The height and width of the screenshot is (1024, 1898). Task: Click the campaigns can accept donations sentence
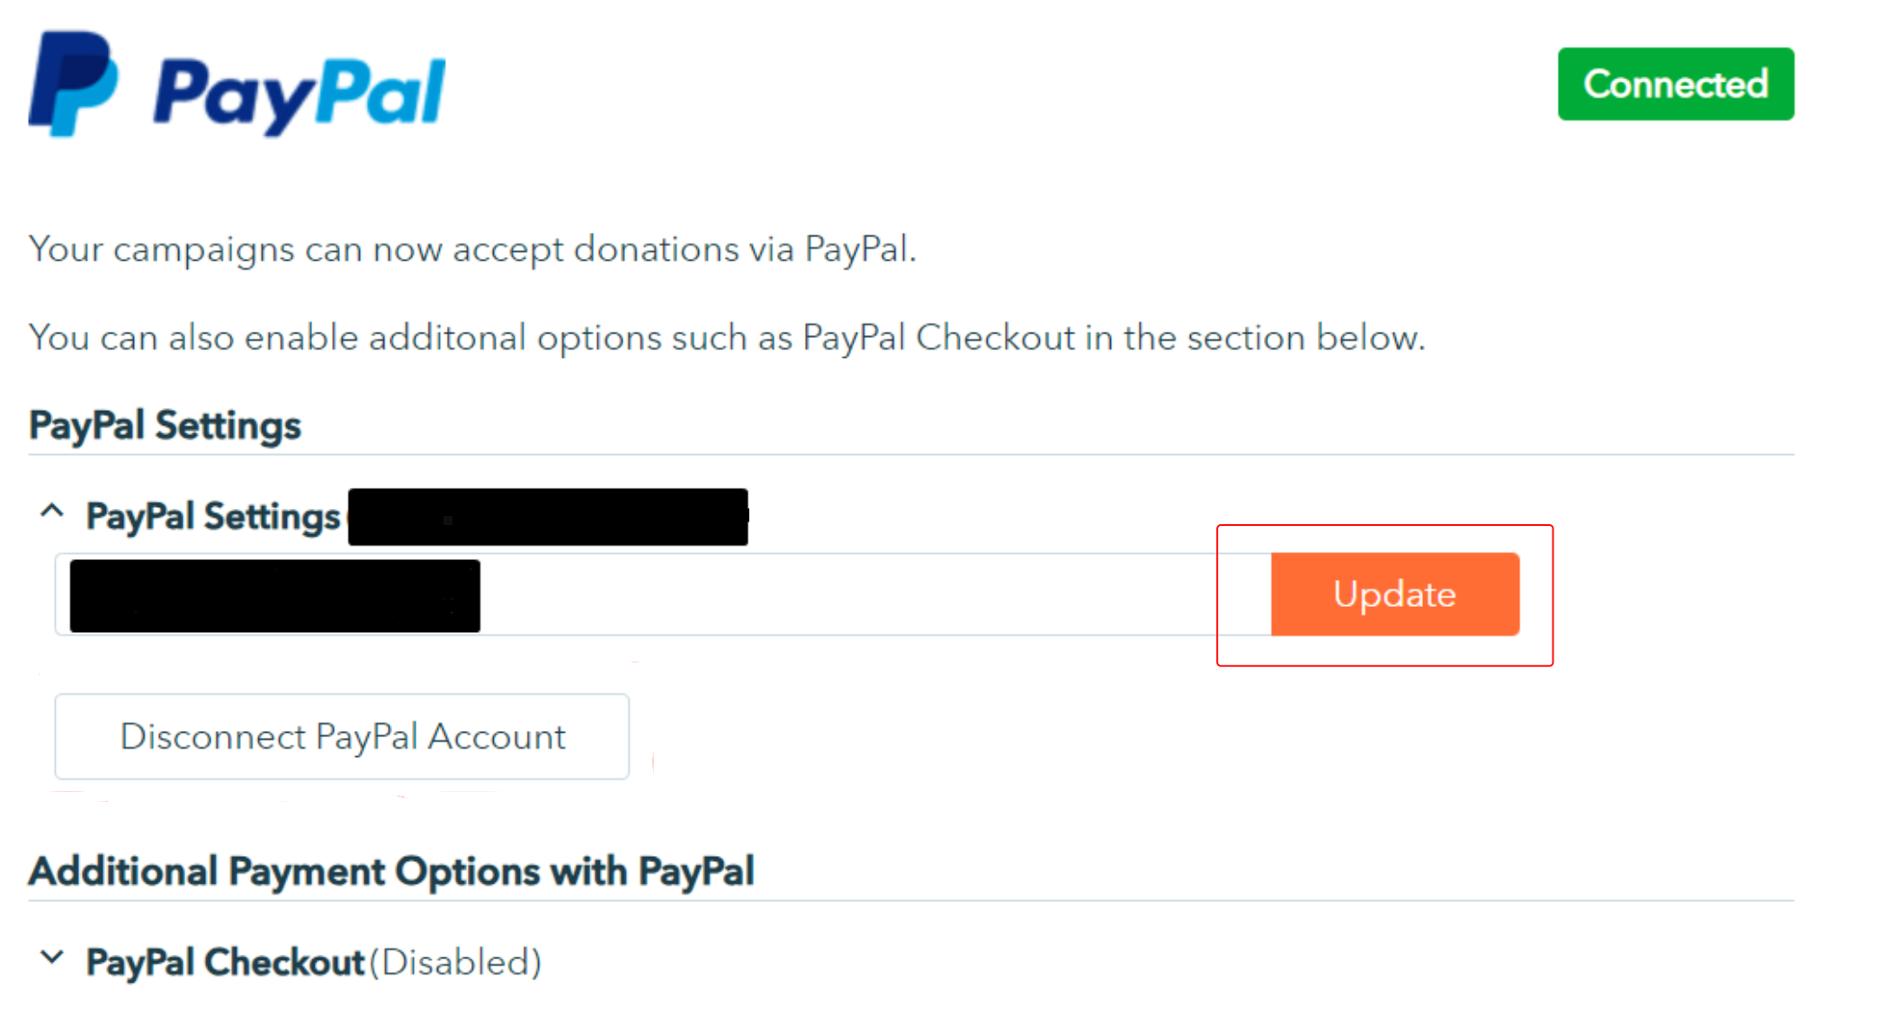pyautogui.click(x=472, y=249)
